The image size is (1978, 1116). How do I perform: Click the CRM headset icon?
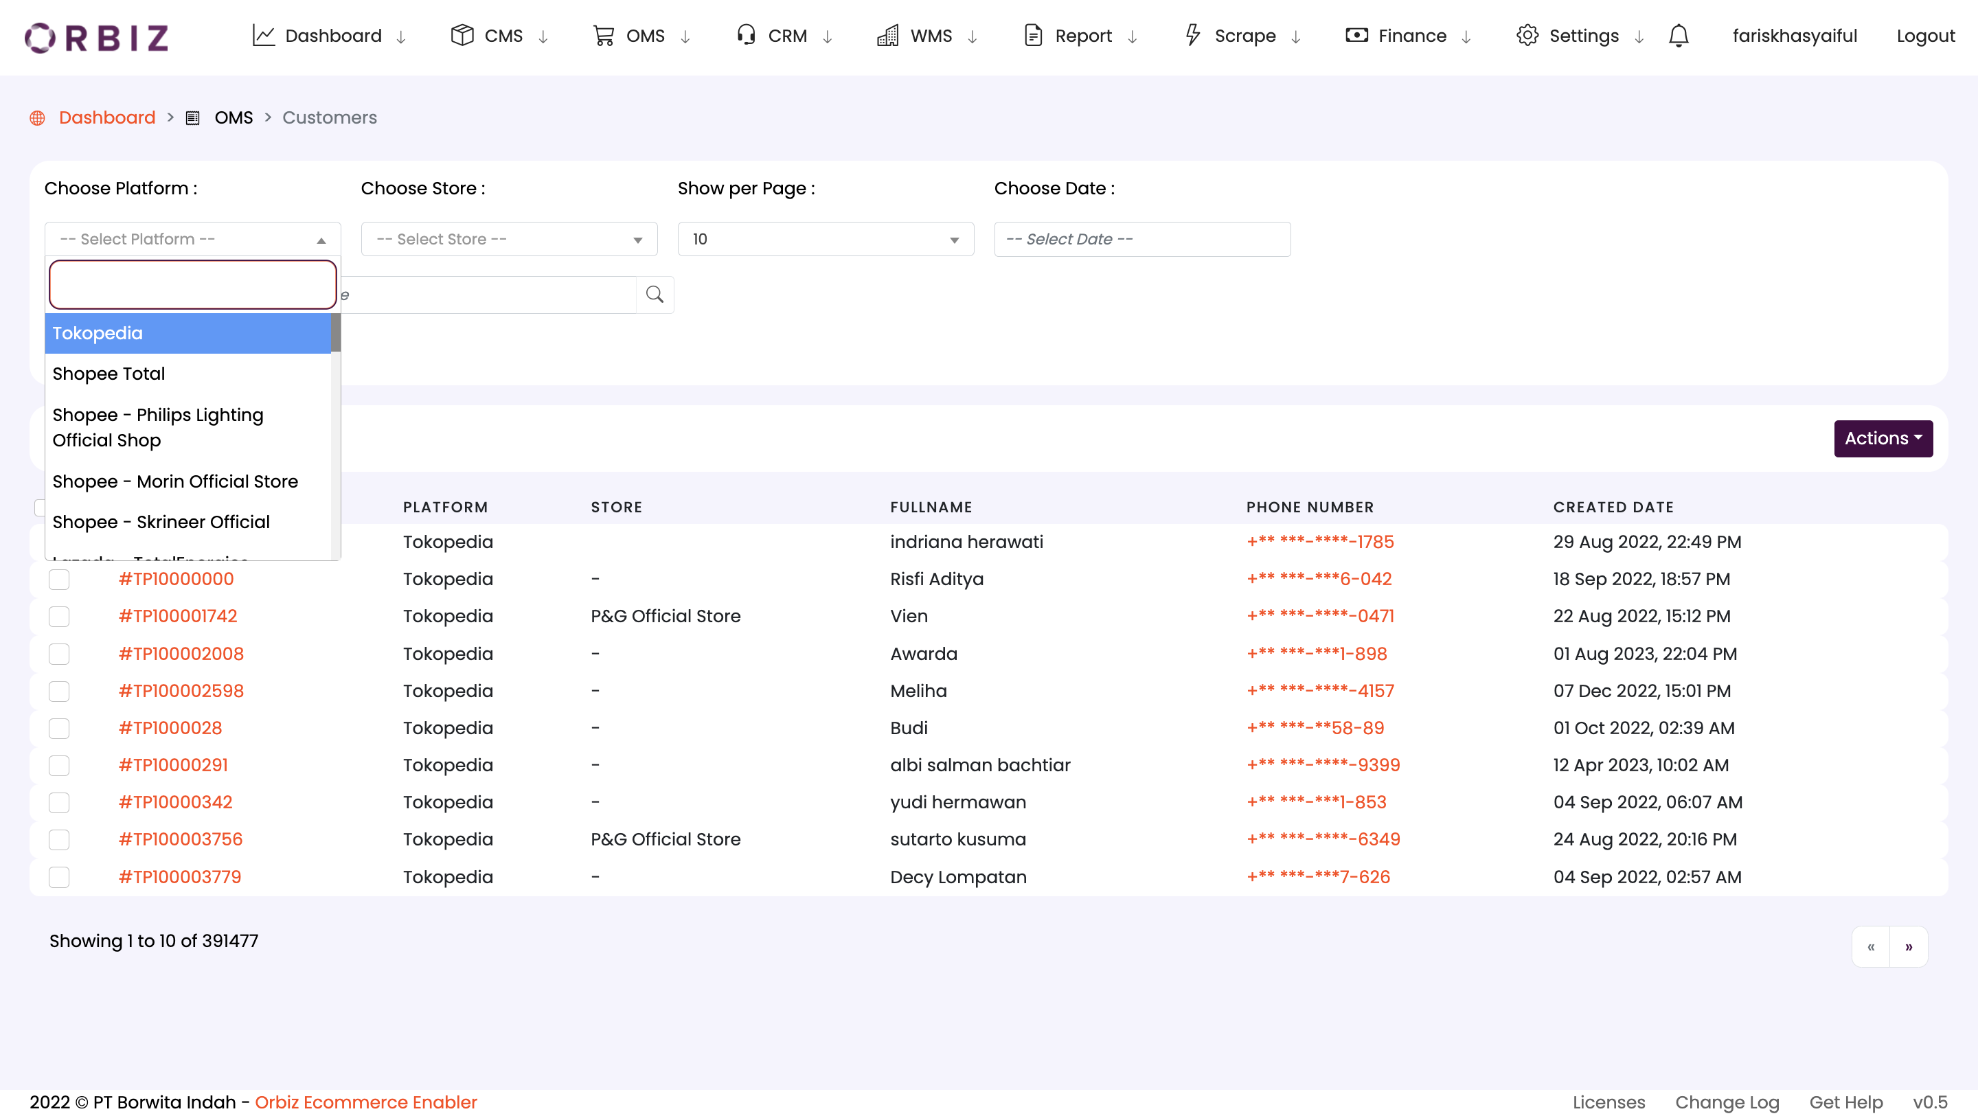click(x=746, y=35)
